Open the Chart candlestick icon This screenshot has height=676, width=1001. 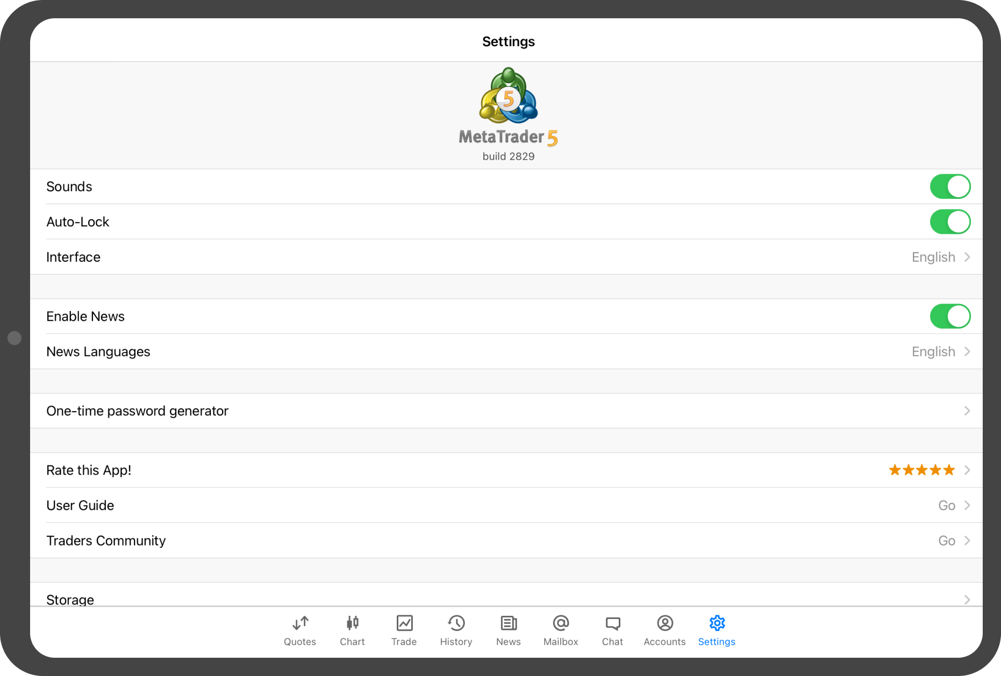[x=352, y=623]
